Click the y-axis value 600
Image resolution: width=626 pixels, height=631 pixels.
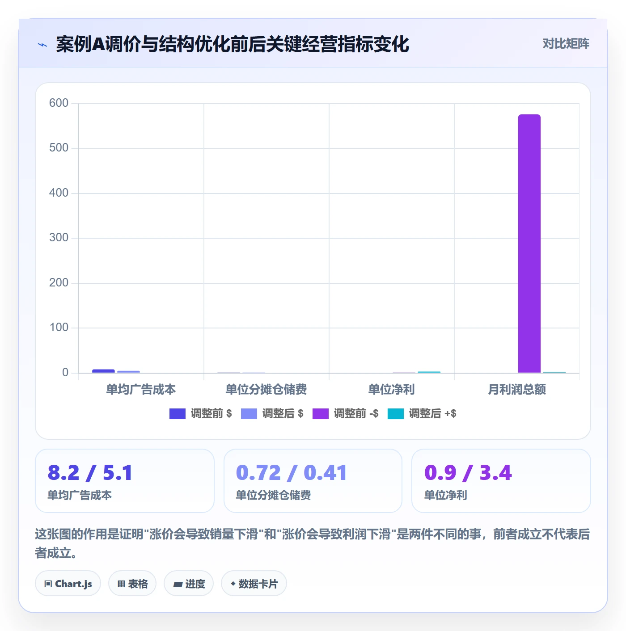(x=59, y=103)
